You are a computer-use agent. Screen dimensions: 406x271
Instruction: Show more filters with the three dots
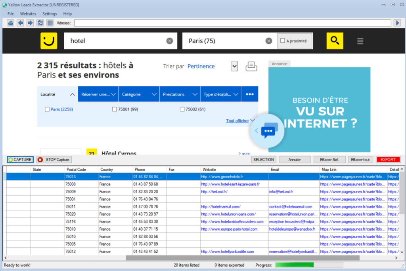pyautogui.click(x=250, y=94)
